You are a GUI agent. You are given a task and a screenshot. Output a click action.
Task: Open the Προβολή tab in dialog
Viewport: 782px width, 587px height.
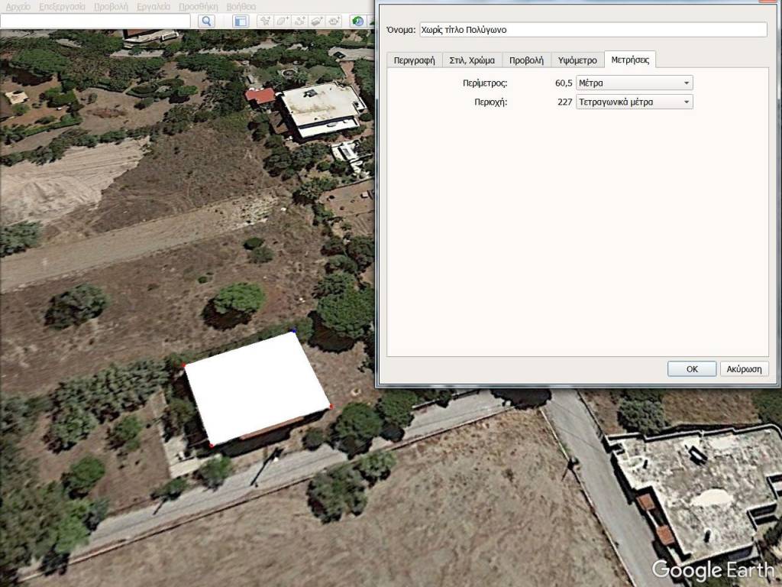527,60
